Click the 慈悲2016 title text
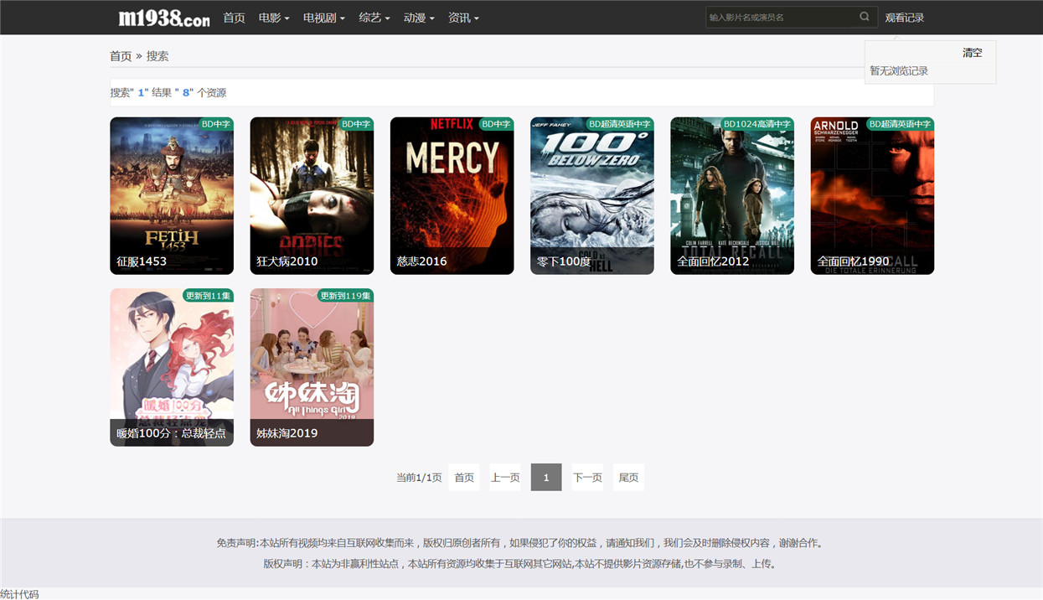Image resolution: width=1043 pixels, height=600 pixels. pos(421,261)
